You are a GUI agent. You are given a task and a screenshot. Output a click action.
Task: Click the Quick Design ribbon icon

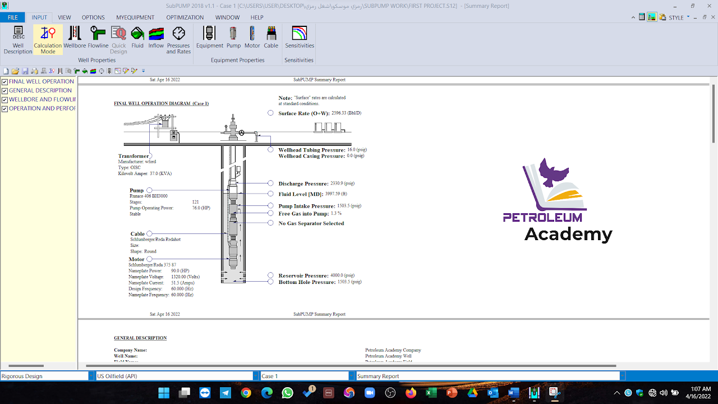click(118, 40)
